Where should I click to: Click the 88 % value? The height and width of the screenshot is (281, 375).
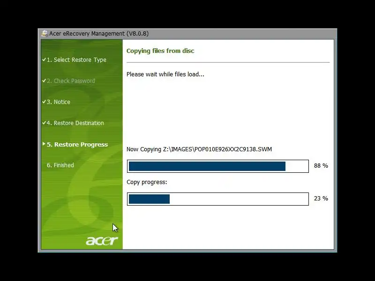pos(321,166)
